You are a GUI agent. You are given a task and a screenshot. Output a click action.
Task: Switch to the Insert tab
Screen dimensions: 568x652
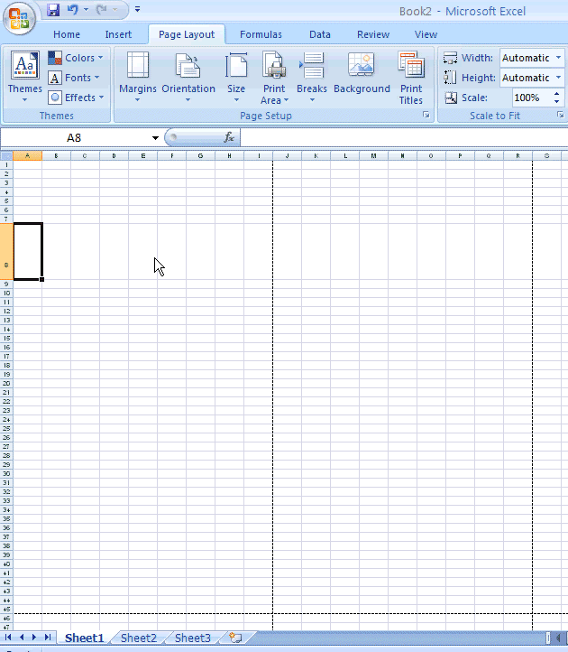[x=118, y=34]
